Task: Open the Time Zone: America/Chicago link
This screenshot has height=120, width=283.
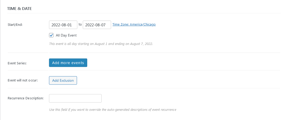Action: click(x=134, y=25)
